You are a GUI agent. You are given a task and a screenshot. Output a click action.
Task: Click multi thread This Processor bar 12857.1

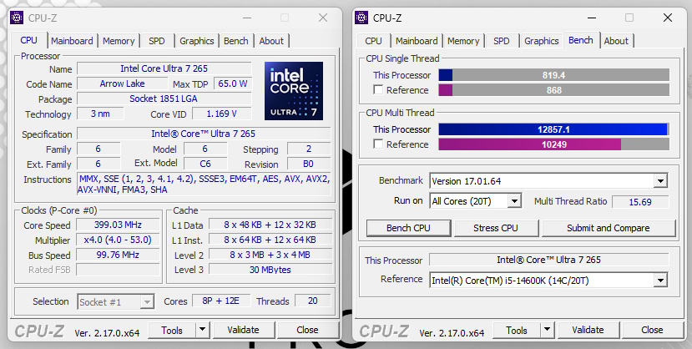pyautogui.click(x=554, y=129)
